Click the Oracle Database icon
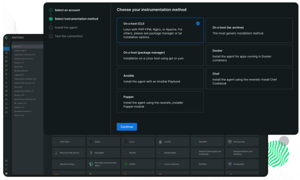This screenshot has width=300, height=180. tap(160, 164)
